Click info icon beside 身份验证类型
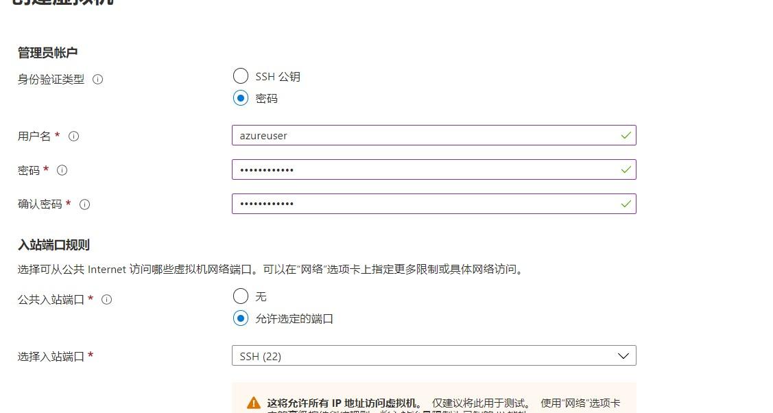This screenshot has height=413, width=773. pos(97,80)
